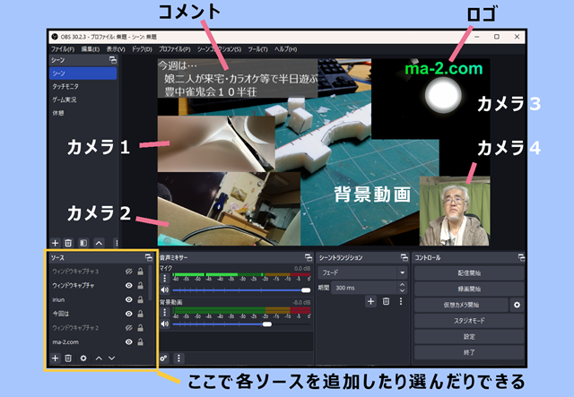Select the ウィンドウキャプチャ source row
The image size is (574, 397).
[x=98, y=285]
